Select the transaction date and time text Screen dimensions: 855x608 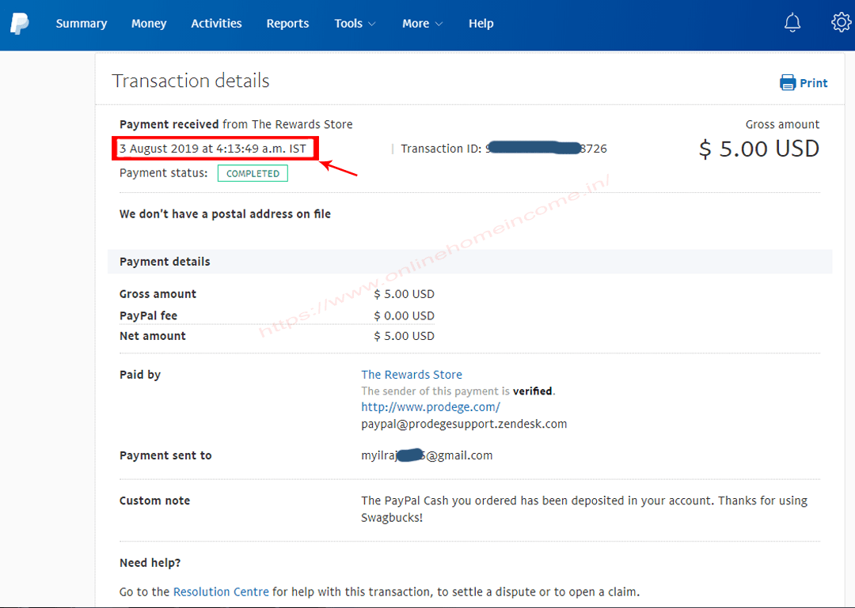[x=213, y=148]
